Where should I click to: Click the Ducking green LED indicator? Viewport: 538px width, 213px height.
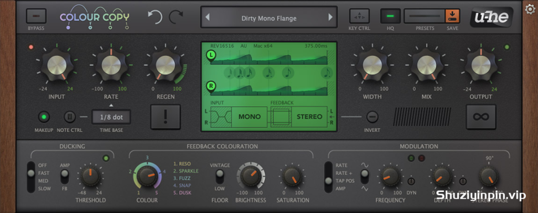(x=106, y=158)
